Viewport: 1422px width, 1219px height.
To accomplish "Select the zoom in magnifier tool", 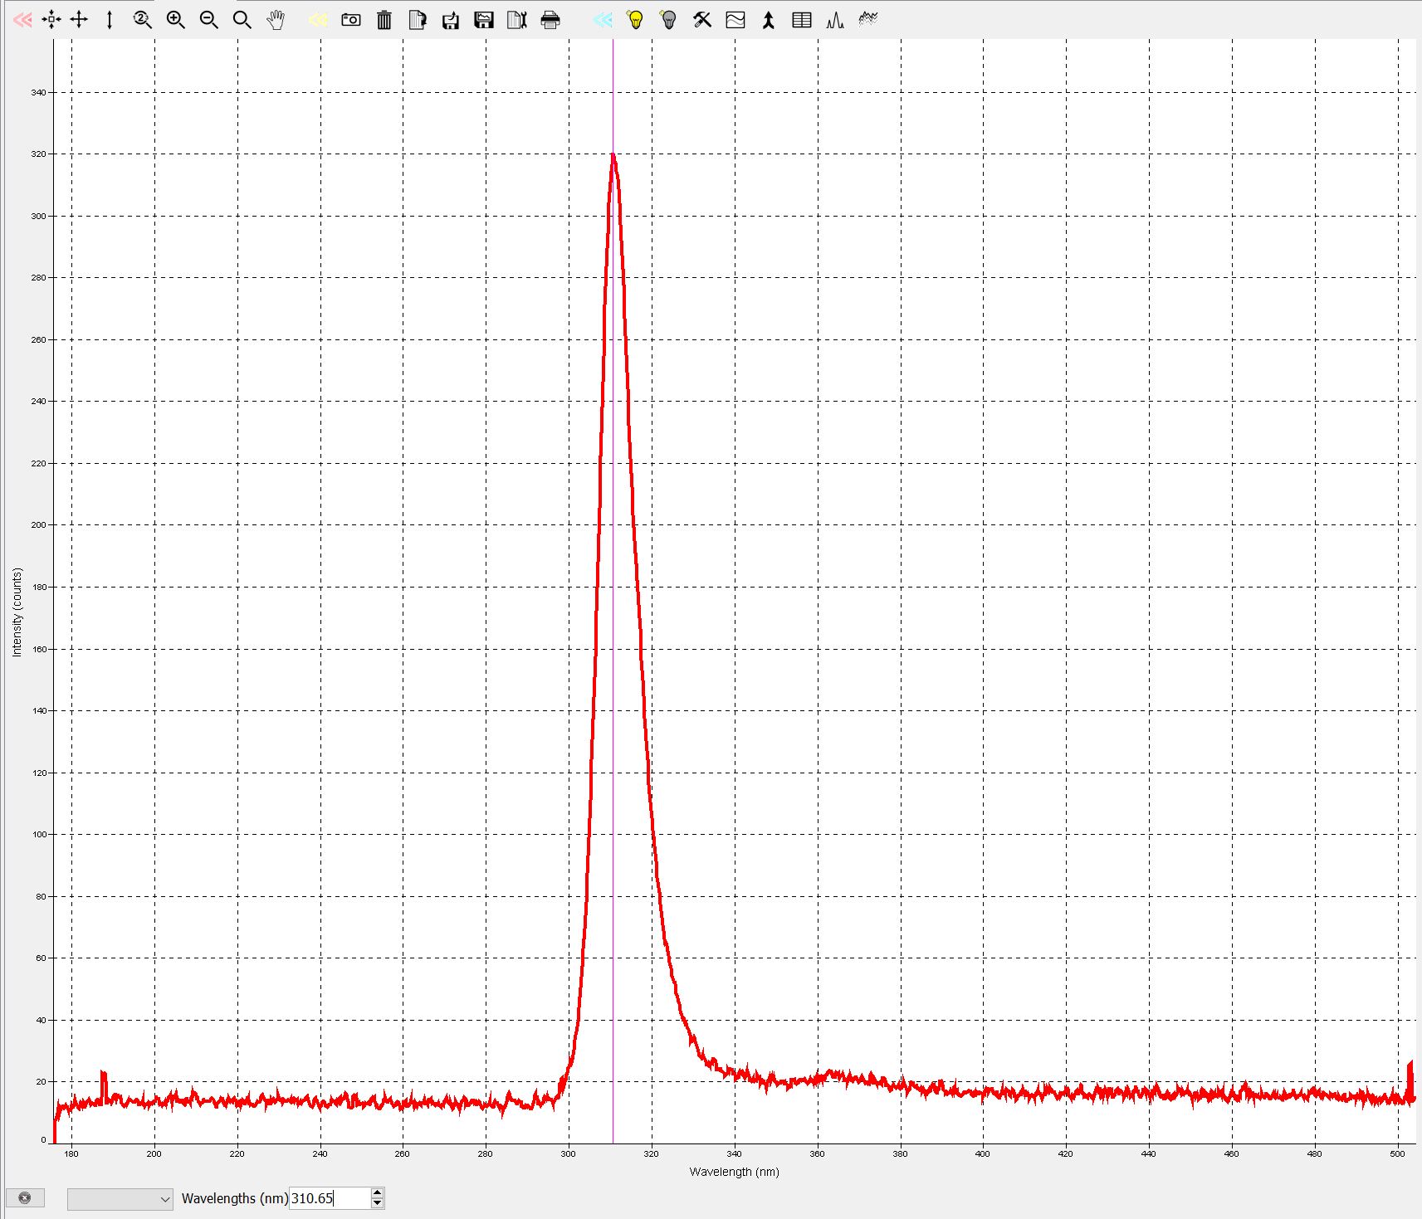I will (175, 20).
